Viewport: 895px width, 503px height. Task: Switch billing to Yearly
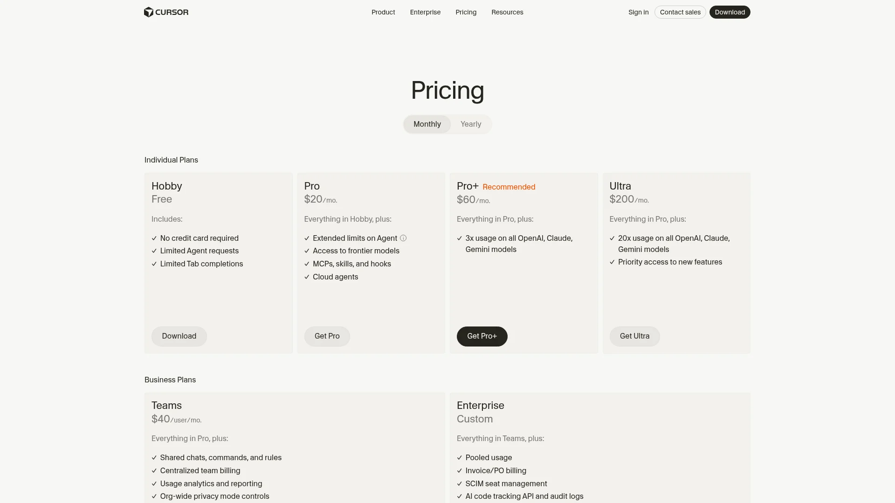click(470, 124)
